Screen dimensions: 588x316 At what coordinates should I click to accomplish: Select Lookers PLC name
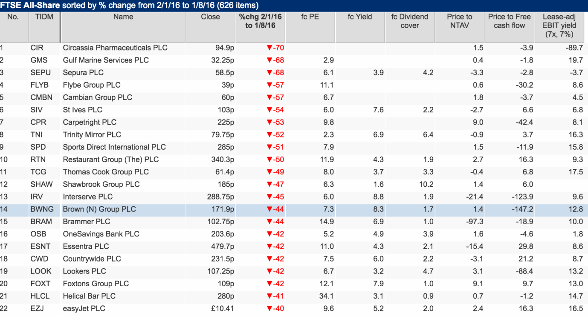pos(84,271)
